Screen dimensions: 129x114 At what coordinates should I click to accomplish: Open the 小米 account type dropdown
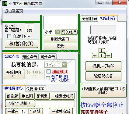[x=58, y=32]
